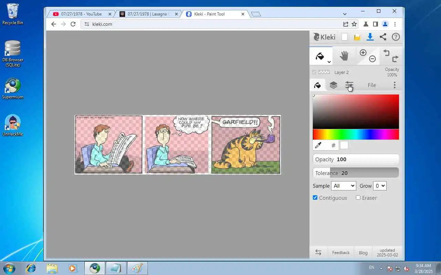Screen dimensions: 441x275
Task: Click the clock showing 9:34 AM
Action: coord(423,268)
